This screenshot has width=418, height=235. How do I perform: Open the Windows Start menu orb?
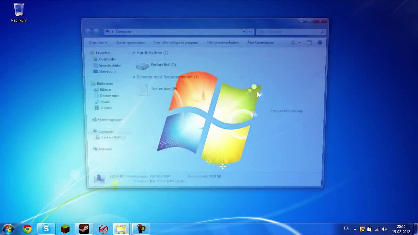point(8,229)
